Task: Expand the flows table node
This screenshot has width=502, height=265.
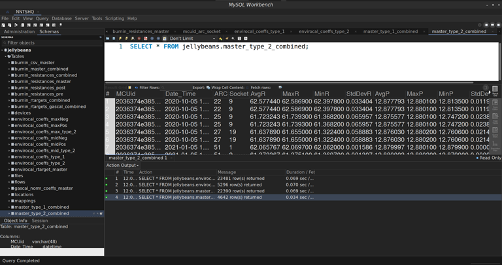Action: coord(9,182)
